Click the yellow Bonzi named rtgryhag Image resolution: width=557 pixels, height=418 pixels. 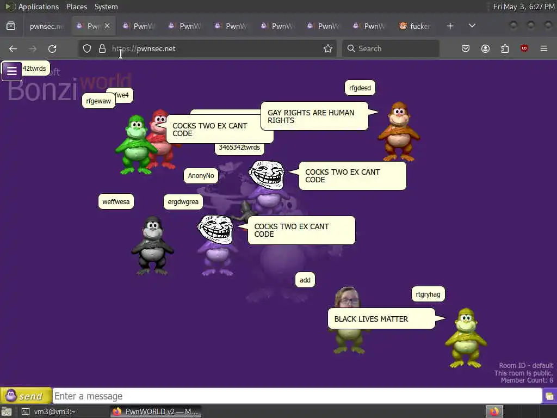466,337
